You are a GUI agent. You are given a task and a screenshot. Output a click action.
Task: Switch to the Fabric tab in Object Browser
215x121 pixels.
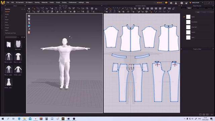click(189, 8)
